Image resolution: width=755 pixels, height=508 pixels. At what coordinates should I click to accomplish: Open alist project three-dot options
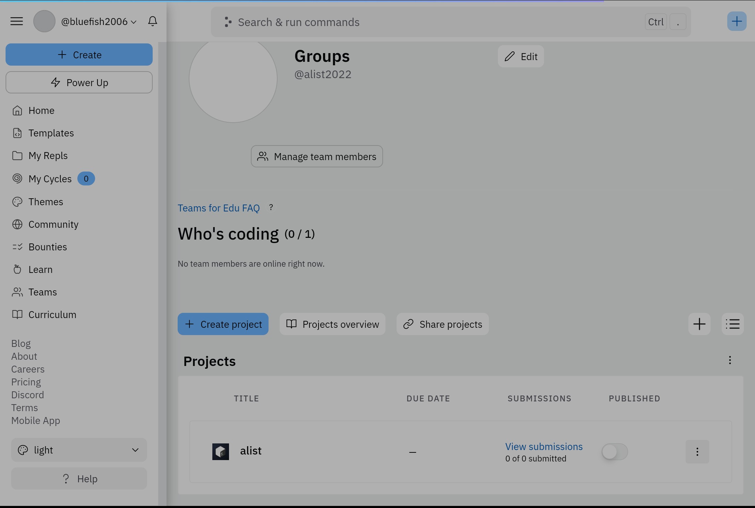[x=697, y=452]
